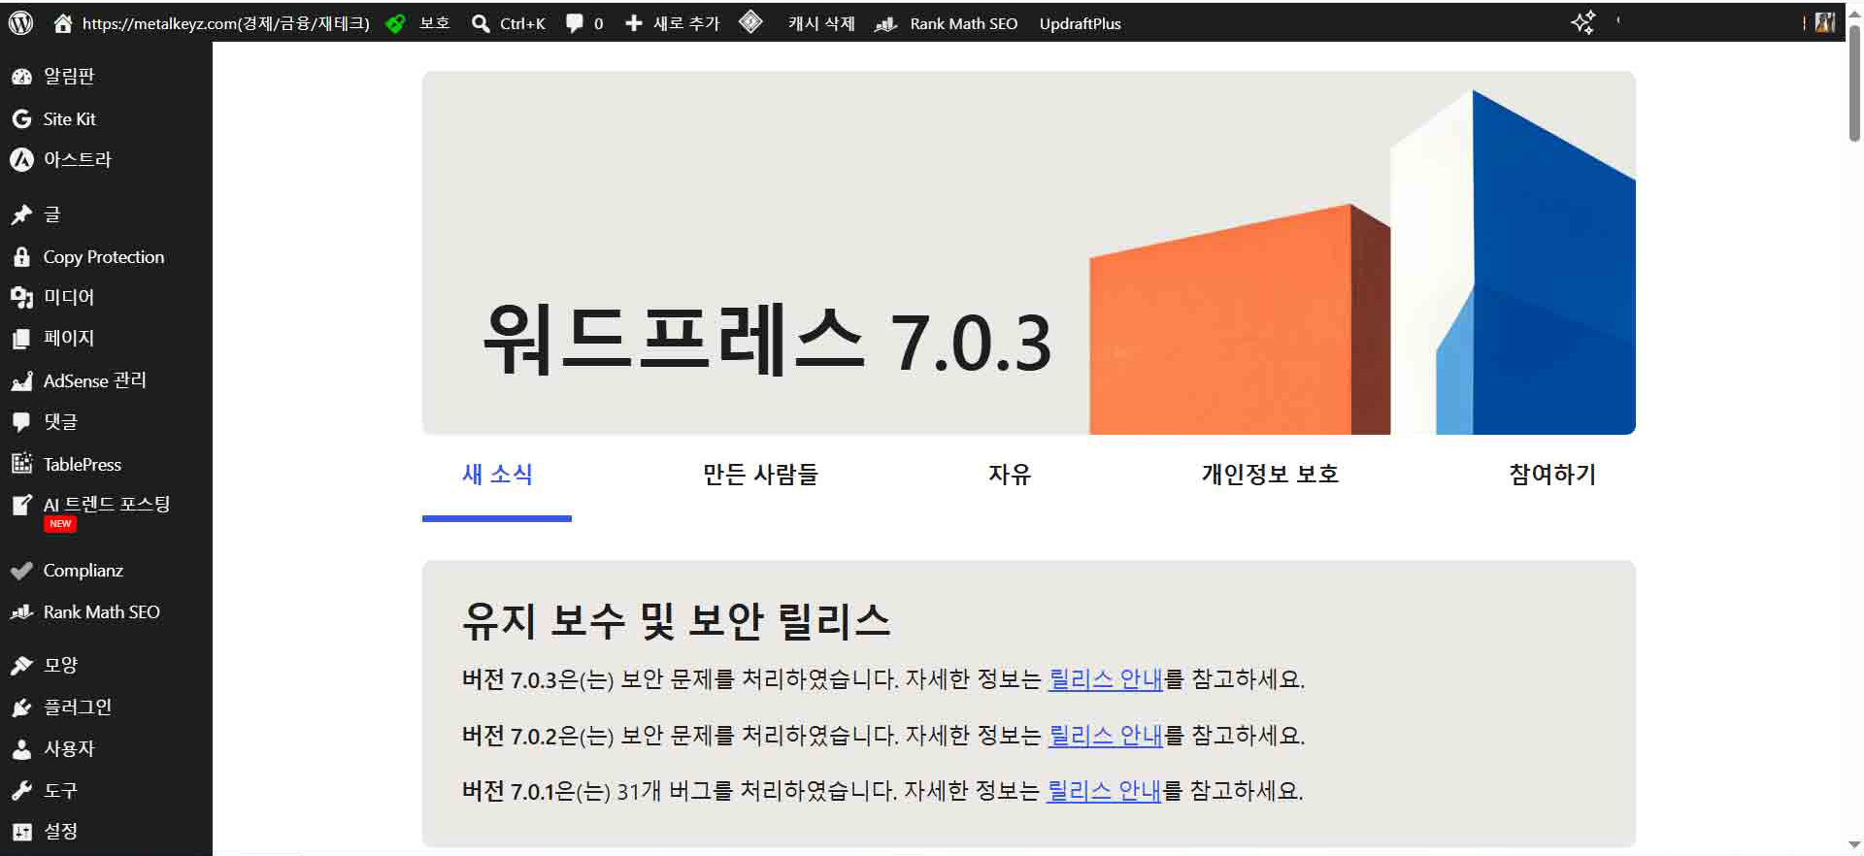Click the NEW badge under AI 트렌드 포스팅
This screenshot has width=1864, height=856.
pyautogui.click(x=60, y=524)
